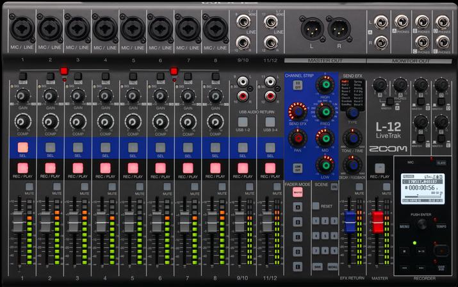Click the channel 1 GAIN knob

click(x=22, y=96)
